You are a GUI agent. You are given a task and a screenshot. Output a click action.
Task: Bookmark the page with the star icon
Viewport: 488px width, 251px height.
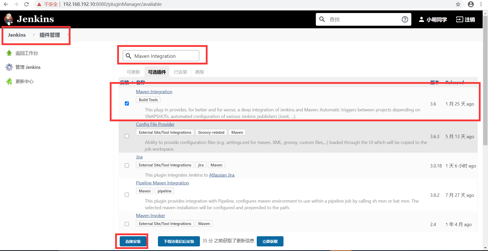(x=458, y=4)
